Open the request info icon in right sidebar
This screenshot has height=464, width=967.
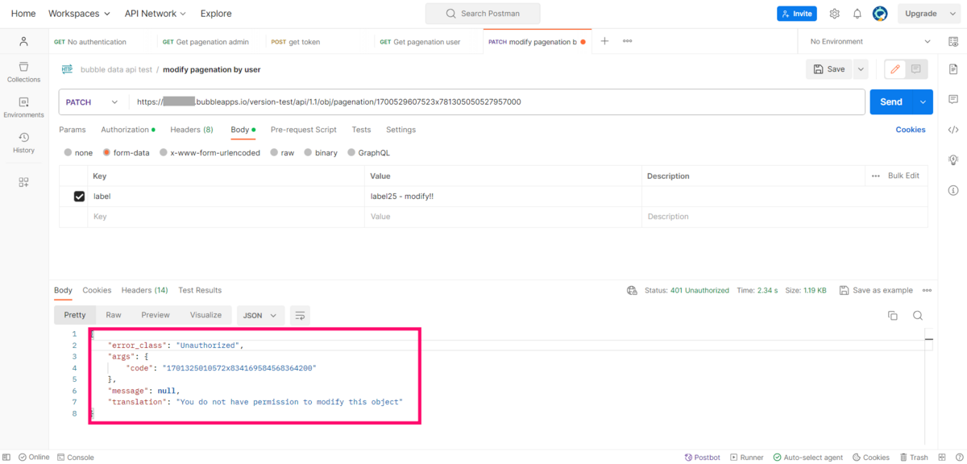click(x=952, y=190)
